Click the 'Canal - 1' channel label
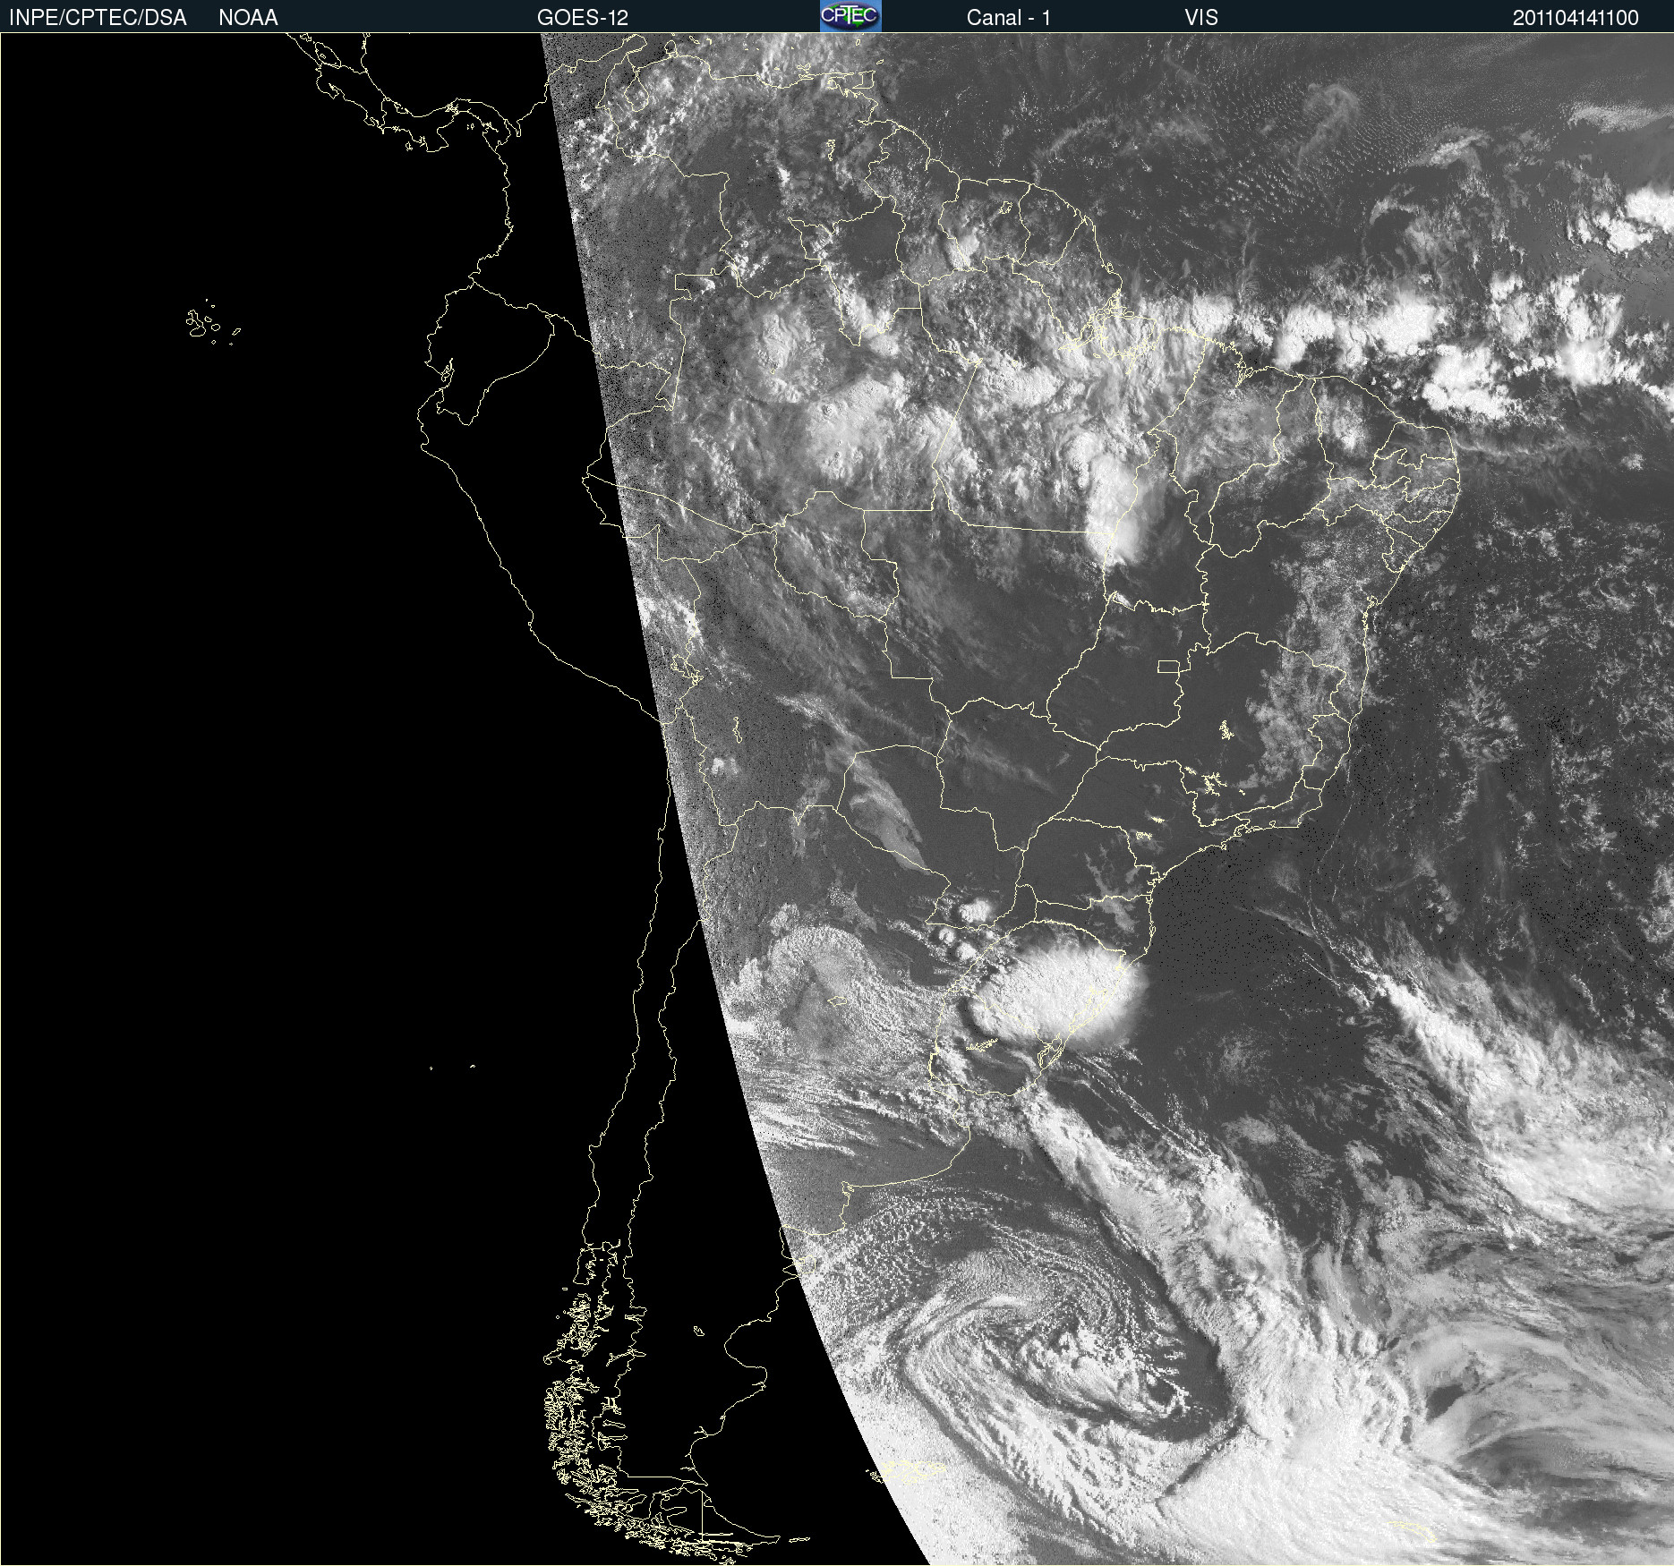This screenshot has height=1566, width=1674. click(1009, 18)
